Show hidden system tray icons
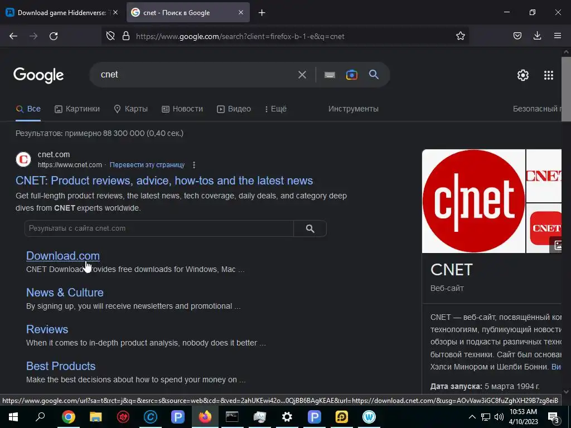The height and width of the screenshot is (428, 571). [472, 417]
